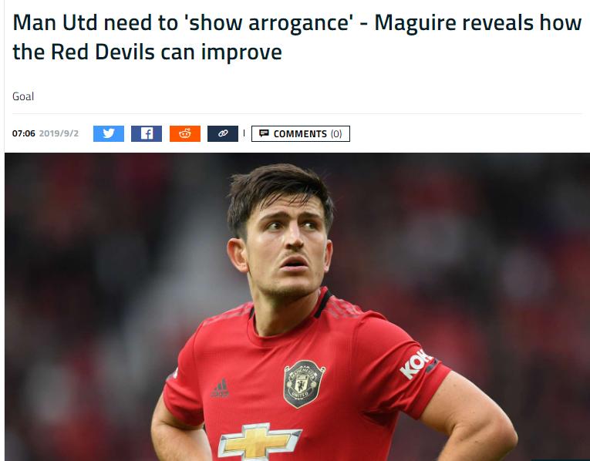Click the speech bubble icon in Comments
This screenshot has height=461, width=590.
click(264, 133)
